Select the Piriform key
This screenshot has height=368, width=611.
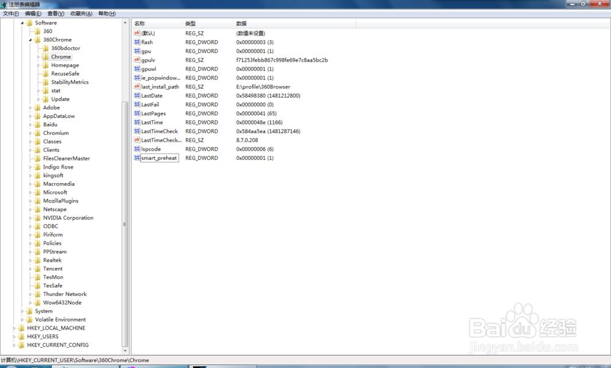pyautogui.click(x=53, y=235)
